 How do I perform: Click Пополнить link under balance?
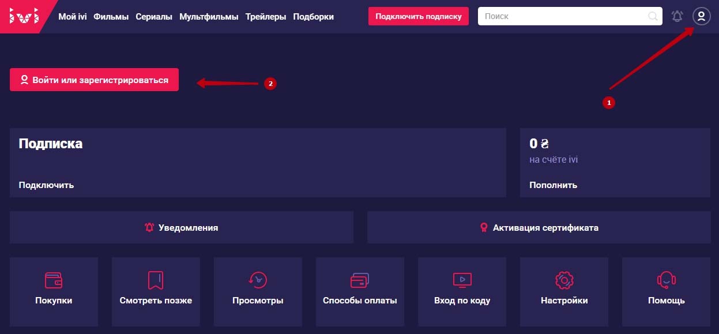click(553, 185)
